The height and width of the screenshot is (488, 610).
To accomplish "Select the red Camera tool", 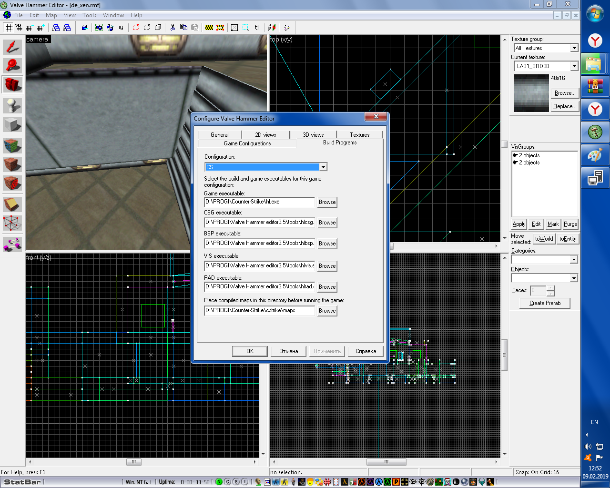I will click(x=12, y=85).
